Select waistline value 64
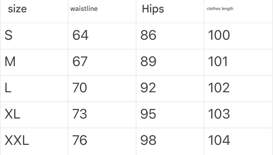 [x=80, y=35]
